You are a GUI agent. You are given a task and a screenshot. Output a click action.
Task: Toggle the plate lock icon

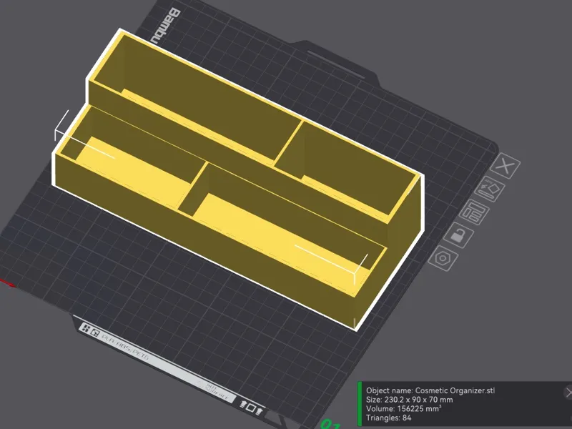click(x=458, y=235)
